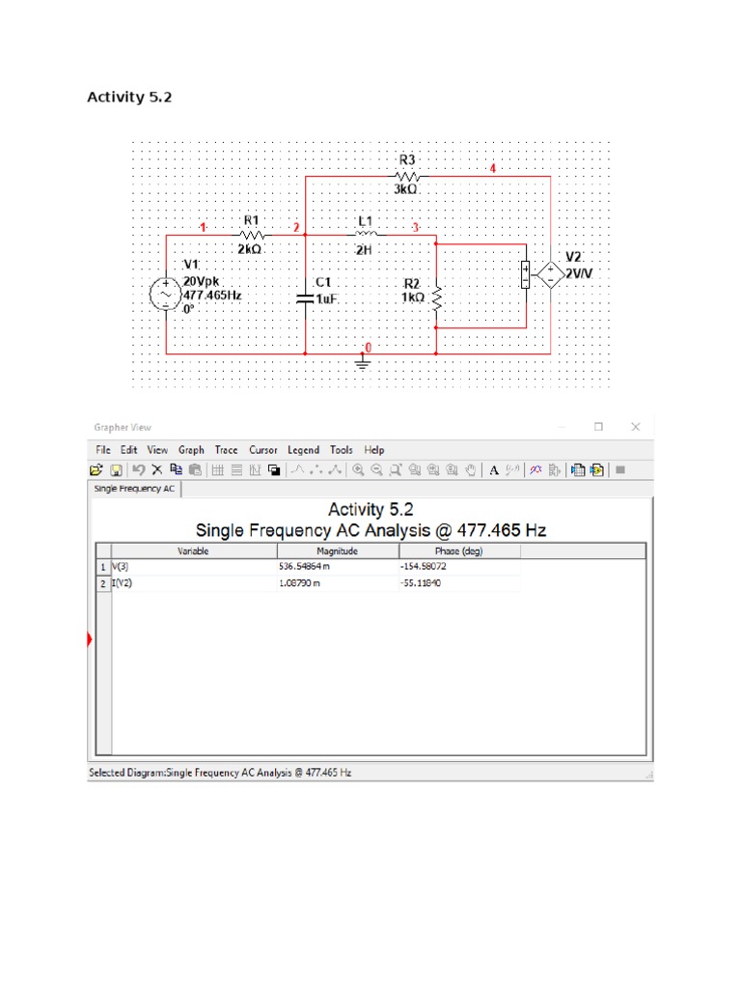Select the Show symbols (dots) trace icon
Viewport: 741px width, 989px height.
click(316, 470)
